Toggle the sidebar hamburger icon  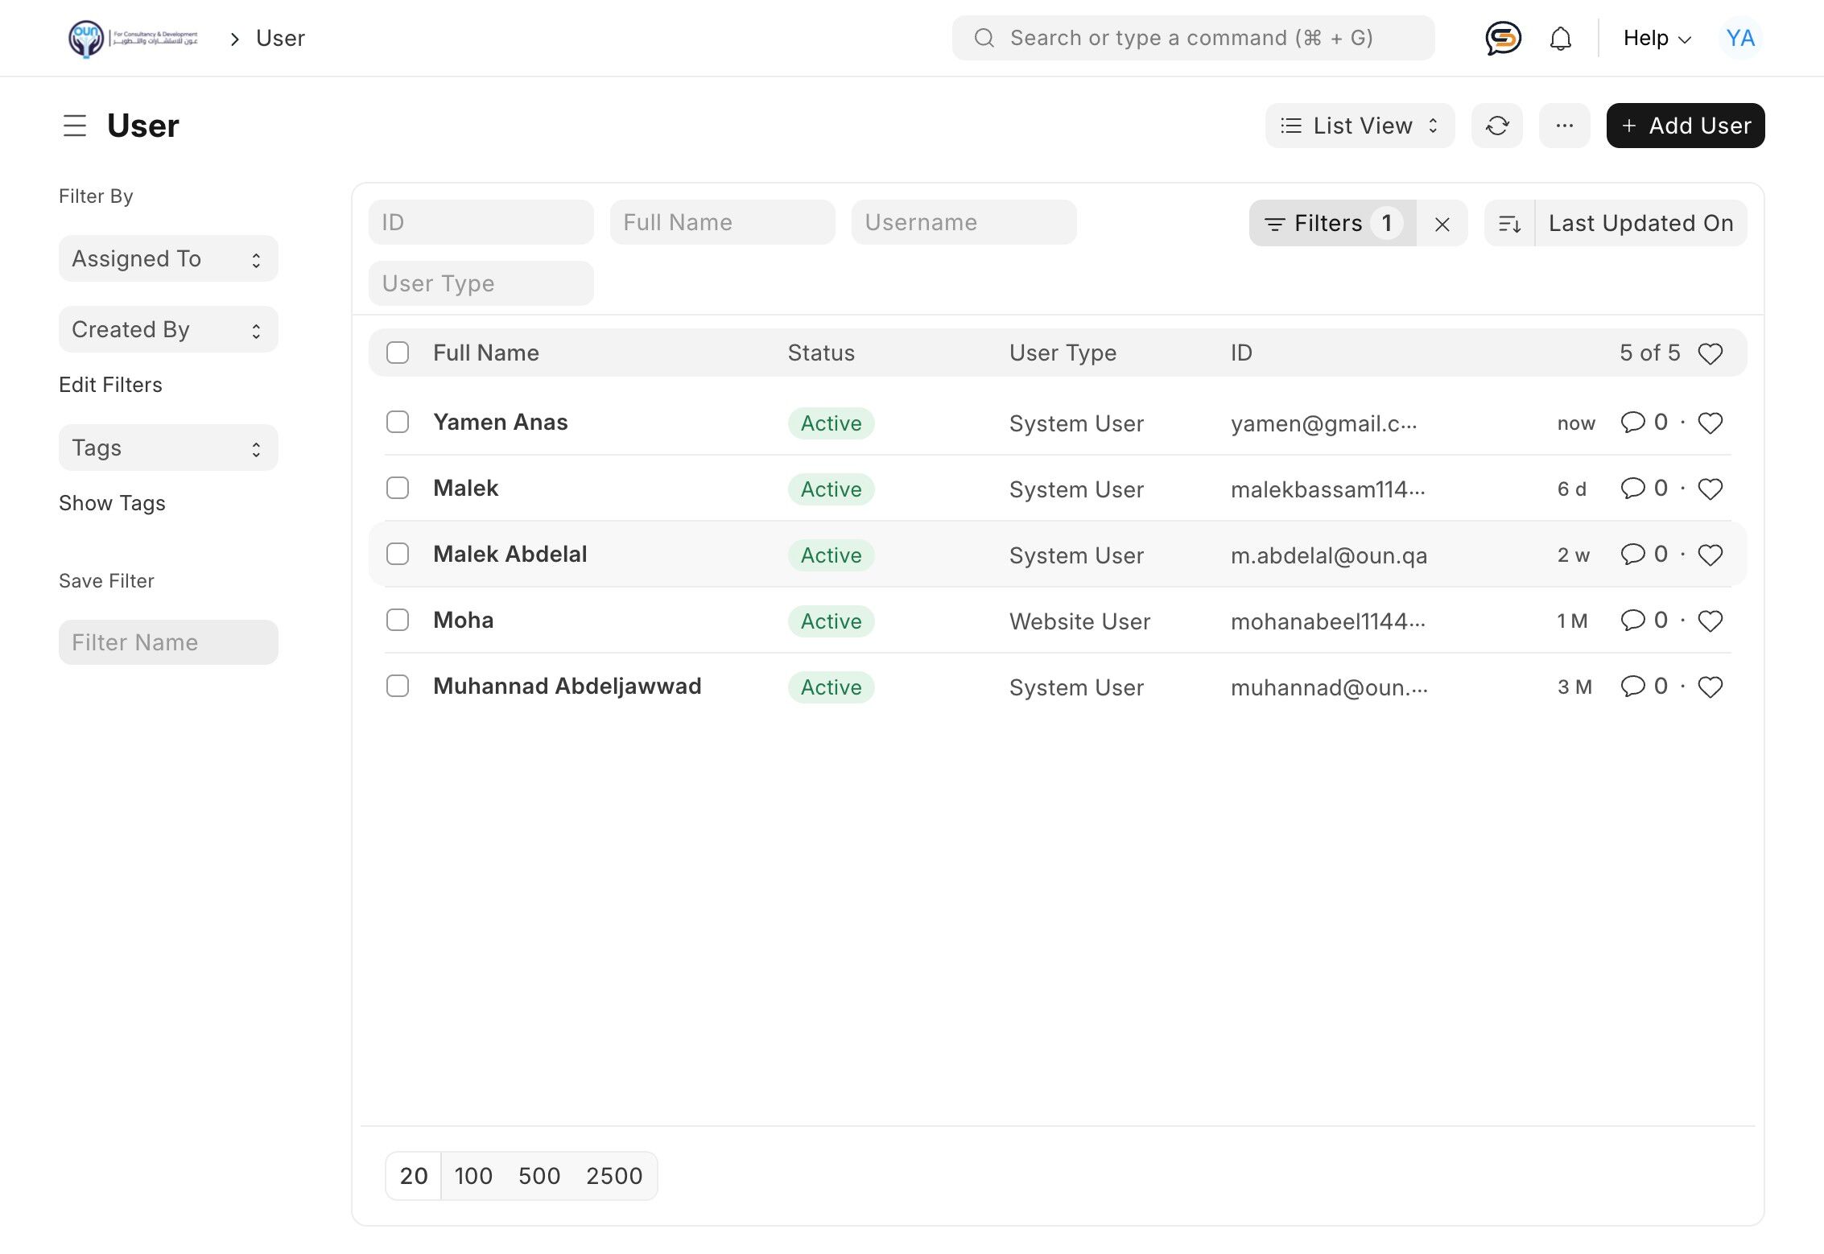pos(75,126)
